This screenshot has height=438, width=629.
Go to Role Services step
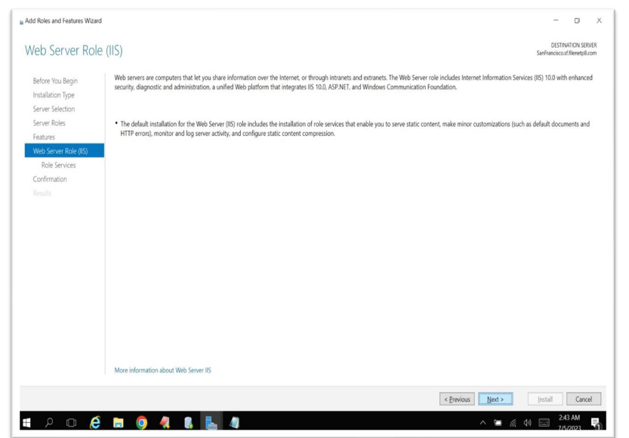[x=58, y=165]
